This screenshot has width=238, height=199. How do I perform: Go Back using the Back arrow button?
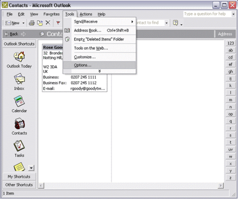(x=12, y=34)
